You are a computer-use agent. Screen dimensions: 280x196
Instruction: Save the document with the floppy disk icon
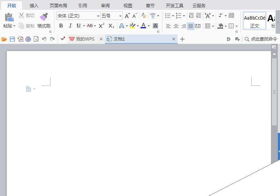[12, 39]
